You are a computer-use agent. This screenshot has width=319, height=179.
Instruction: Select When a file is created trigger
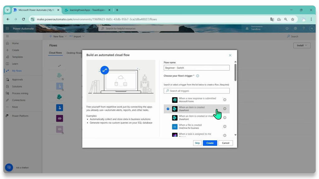[x=197, y=126]
